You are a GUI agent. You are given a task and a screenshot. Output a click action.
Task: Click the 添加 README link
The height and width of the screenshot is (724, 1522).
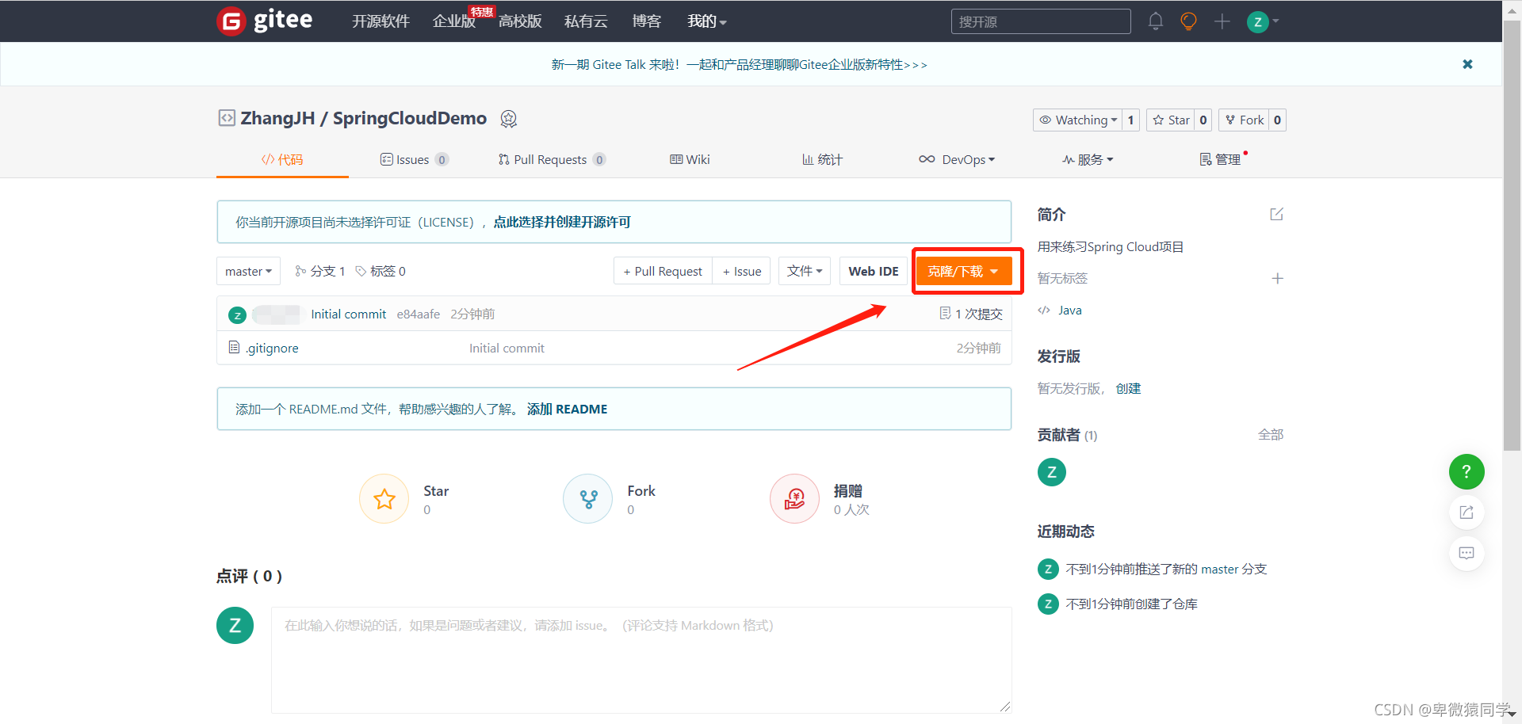[568, 409]
